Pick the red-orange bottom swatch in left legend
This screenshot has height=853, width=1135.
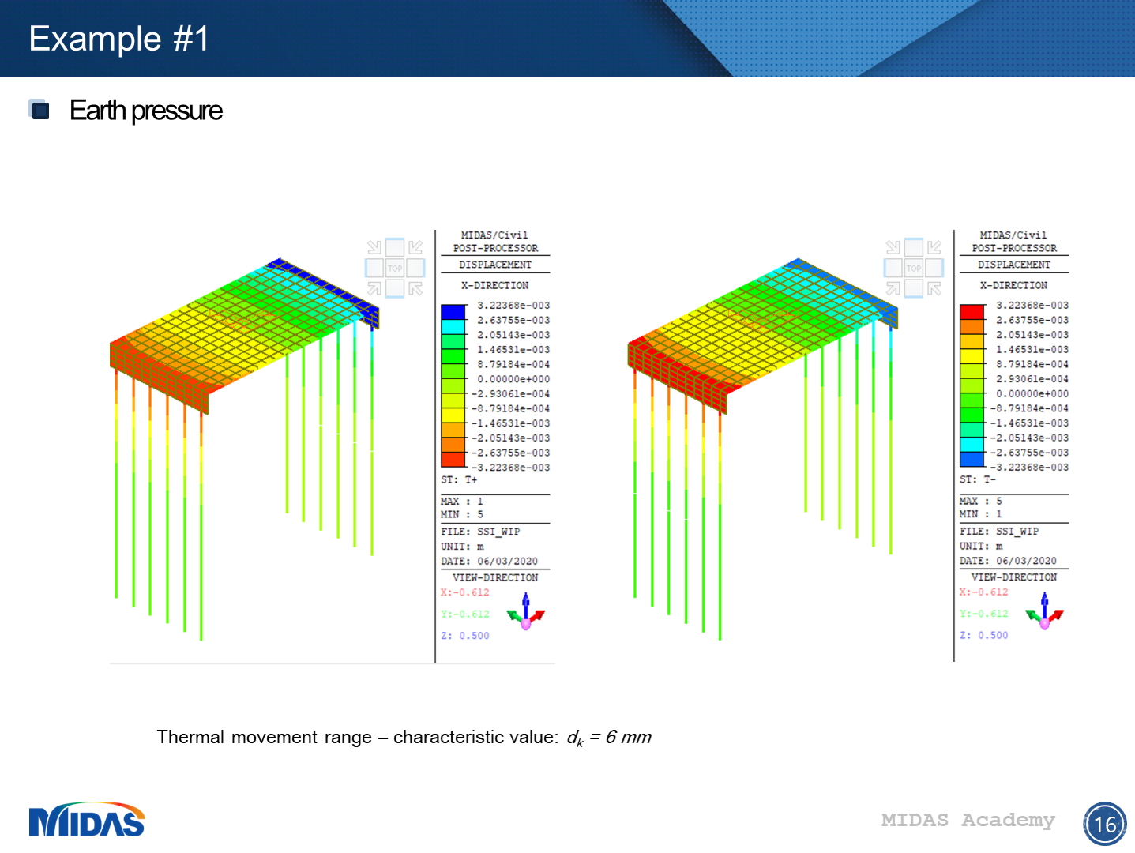(x=453, y=460)
